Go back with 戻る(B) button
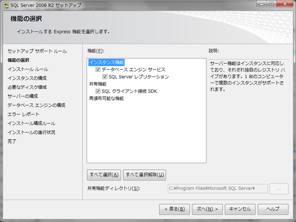Image resolution: width=296 pixels, height=222 pixels. coord(175,209)
